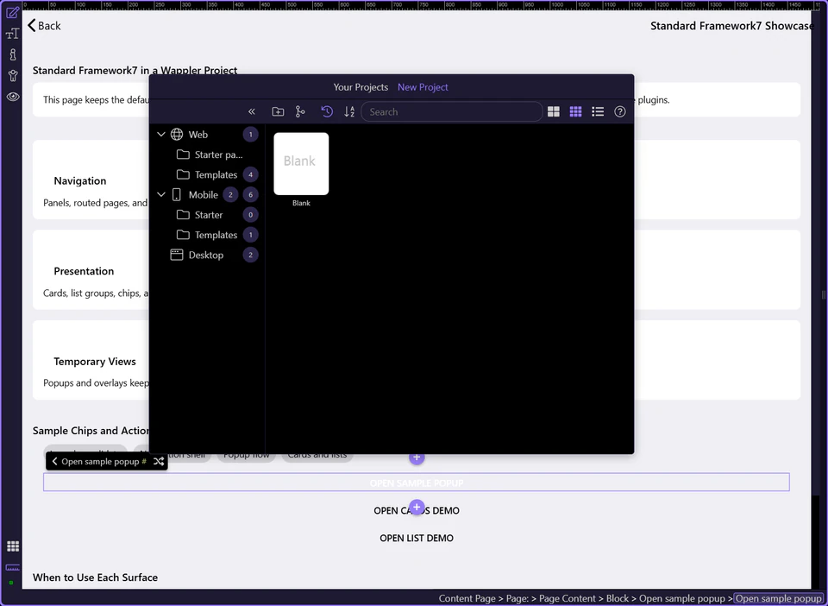Click the Desktop count badge showing 2
The width and height of the screenshot is (828, 606).
click(x=251, y=255)
